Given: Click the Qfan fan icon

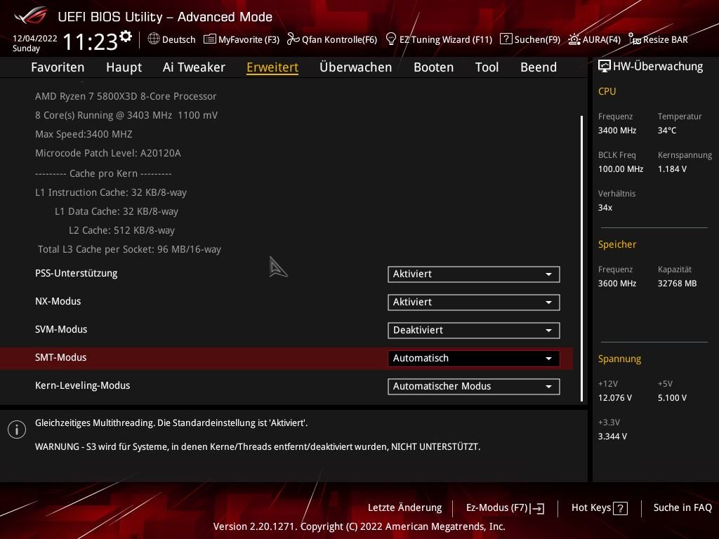Looking at the screenshot, I should [293, 39].
